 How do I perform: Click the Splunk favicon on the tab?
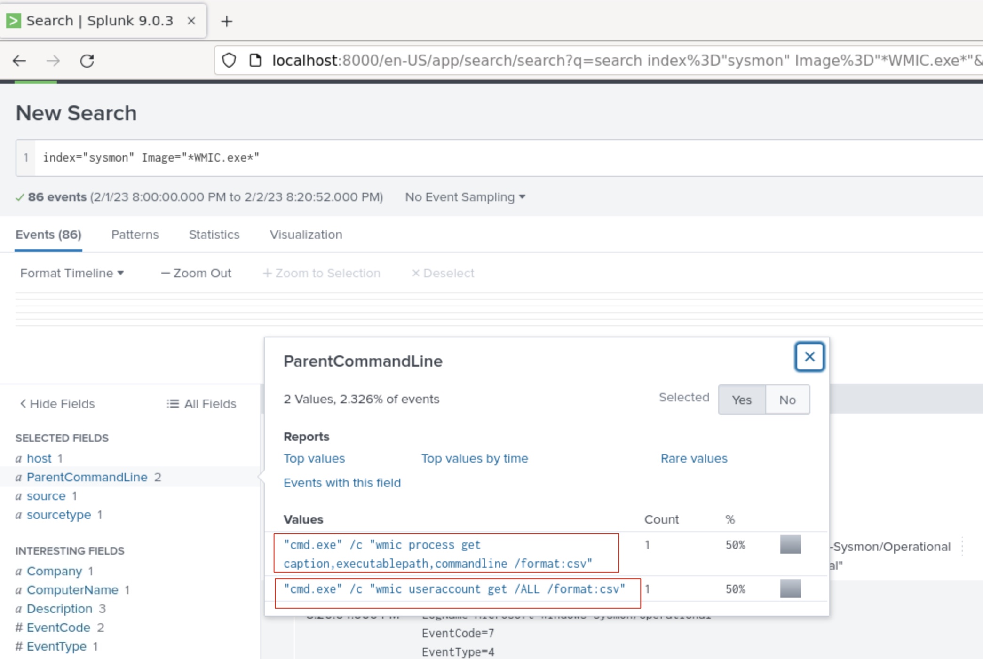14,21
